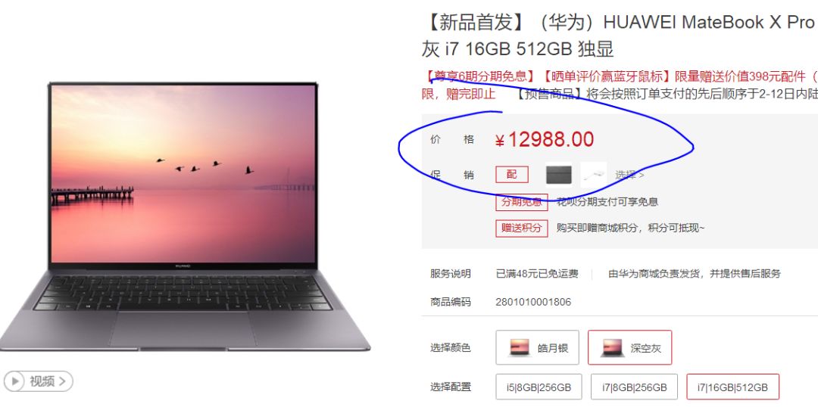
Task: Select the 皓月银 color option
Action: point(537,347)
